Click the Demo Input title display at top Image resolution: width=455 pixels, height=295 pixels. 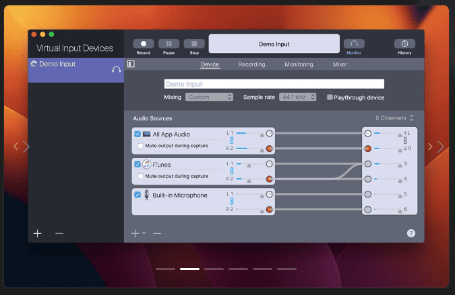tap(274, 44)
